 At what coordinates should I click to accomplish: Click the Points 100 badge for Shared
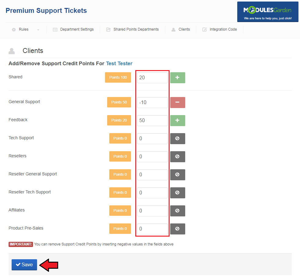[118, 77]
